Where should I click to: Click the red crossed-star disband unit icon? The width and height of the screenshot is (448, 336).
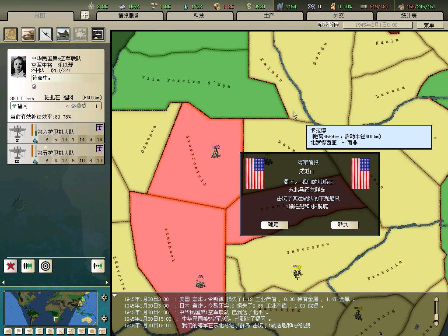[10, 266]
